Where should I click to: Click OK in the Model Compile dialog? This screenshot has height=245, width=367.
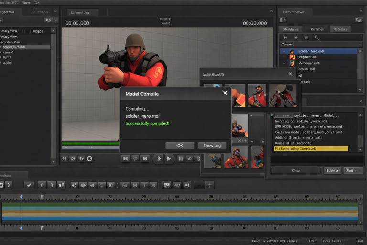[180, 145]
